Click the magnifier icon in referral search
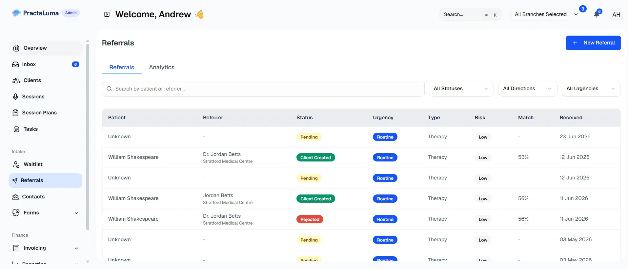Viewport: 628px width, 269px height. pyautogui.click(x=109, y=89)
